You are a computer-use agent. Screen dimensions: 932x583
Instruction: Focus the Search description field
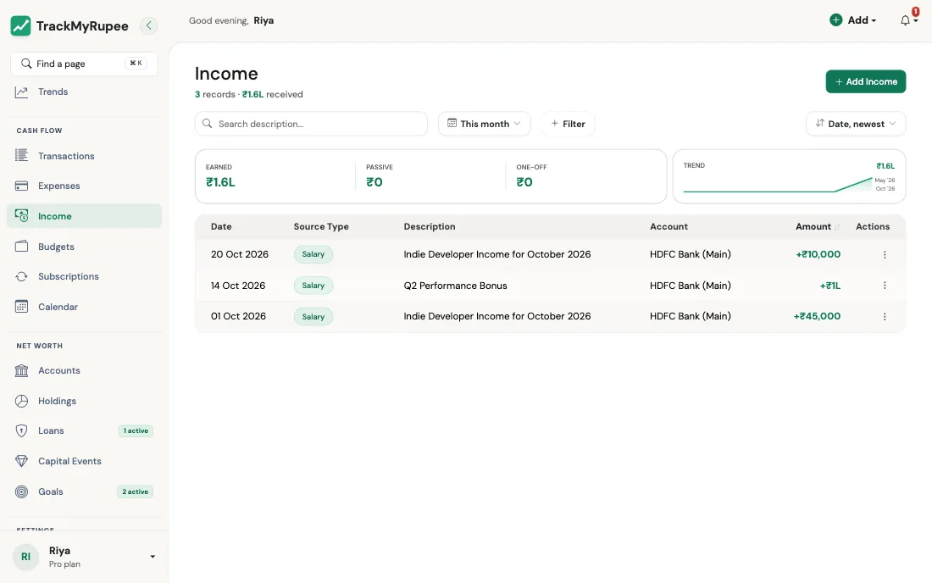tap(311, 124)
